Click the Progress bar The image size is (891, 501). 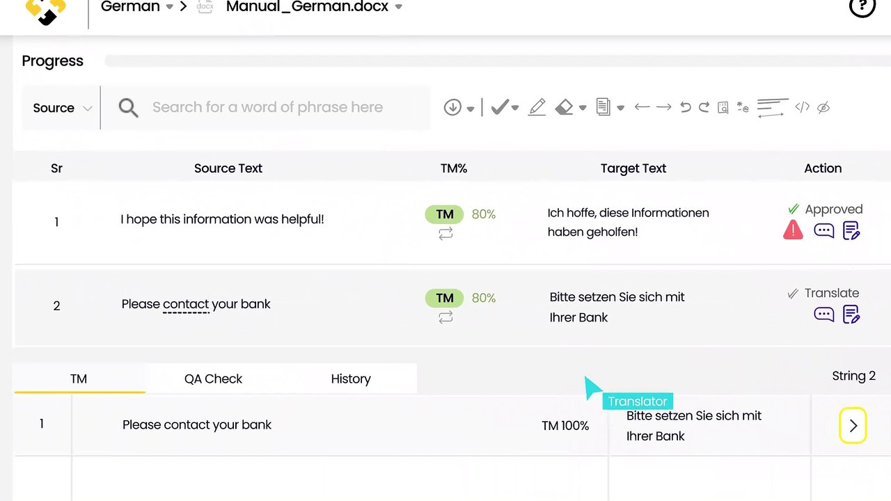(x=498, y=61)
